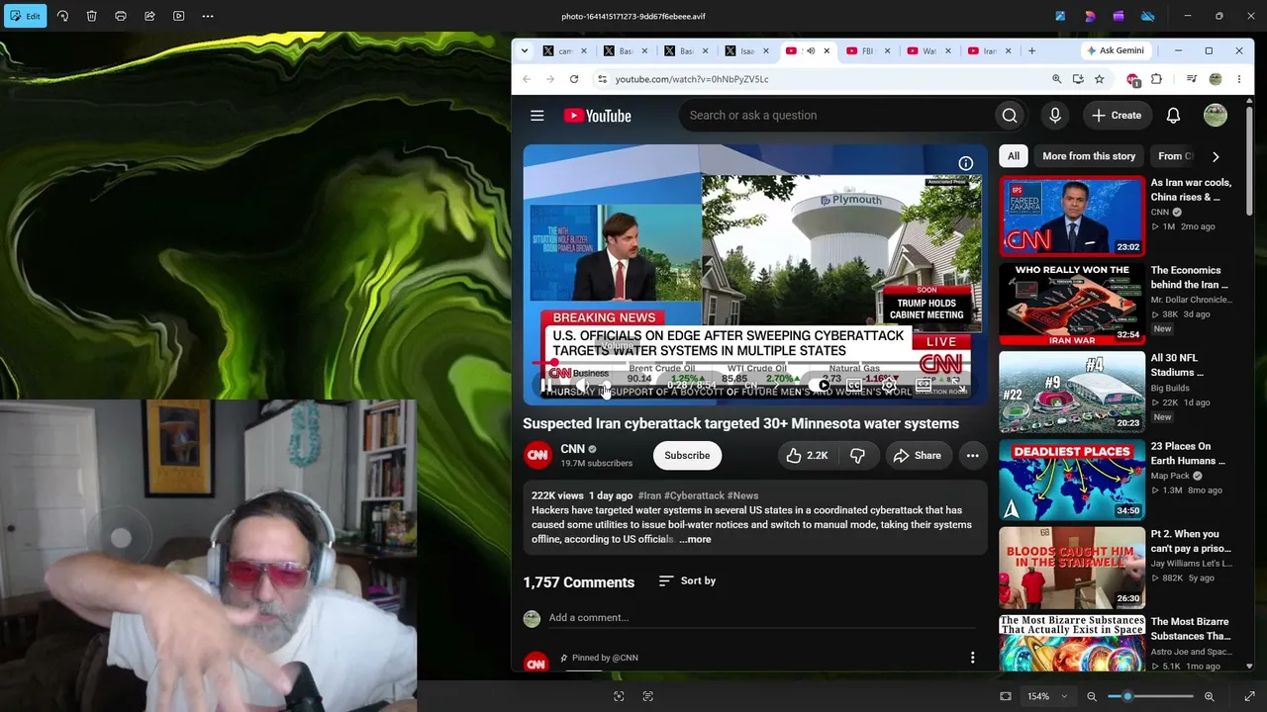Print the photo from the Photos toolbar
Image resolution: width=1267 pixels, height=712 pixels.
[x=121, y=16]
